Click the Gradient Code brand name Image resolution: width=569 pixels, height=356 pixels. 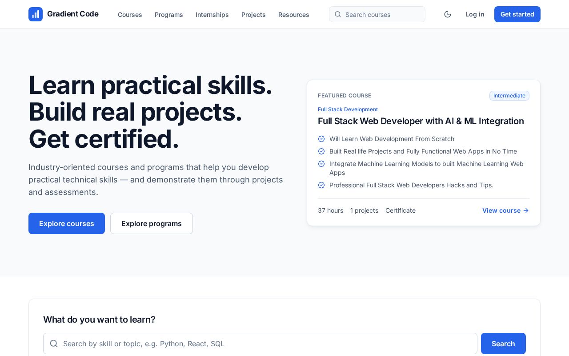(73, 14)
